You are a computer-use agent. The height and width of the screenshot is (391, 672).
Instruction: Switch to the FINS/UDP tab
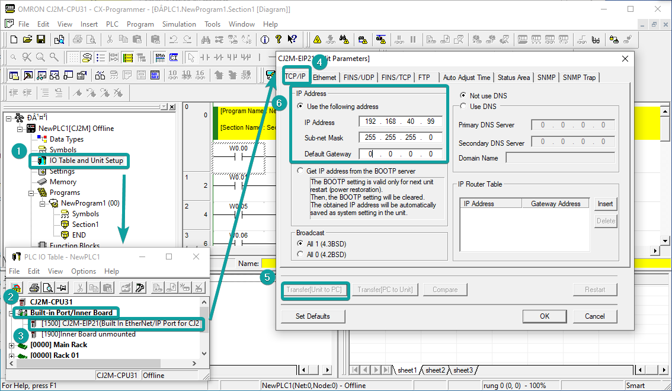[x=359, y=78]
